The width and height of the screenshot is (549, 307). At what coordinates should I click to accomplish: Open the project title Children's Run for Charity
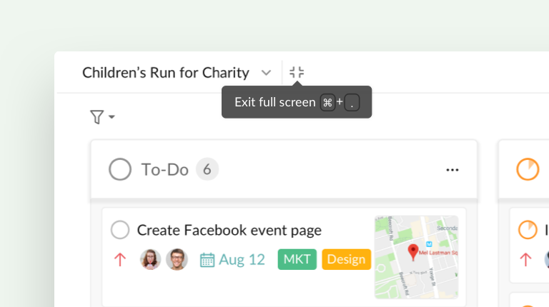click(166, 73)
